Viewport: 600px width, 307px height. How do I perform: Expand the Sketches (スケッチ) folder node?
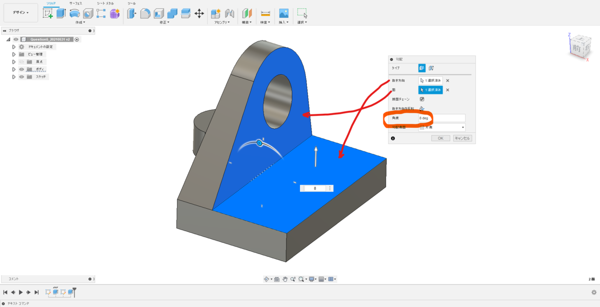coord(14,77)
